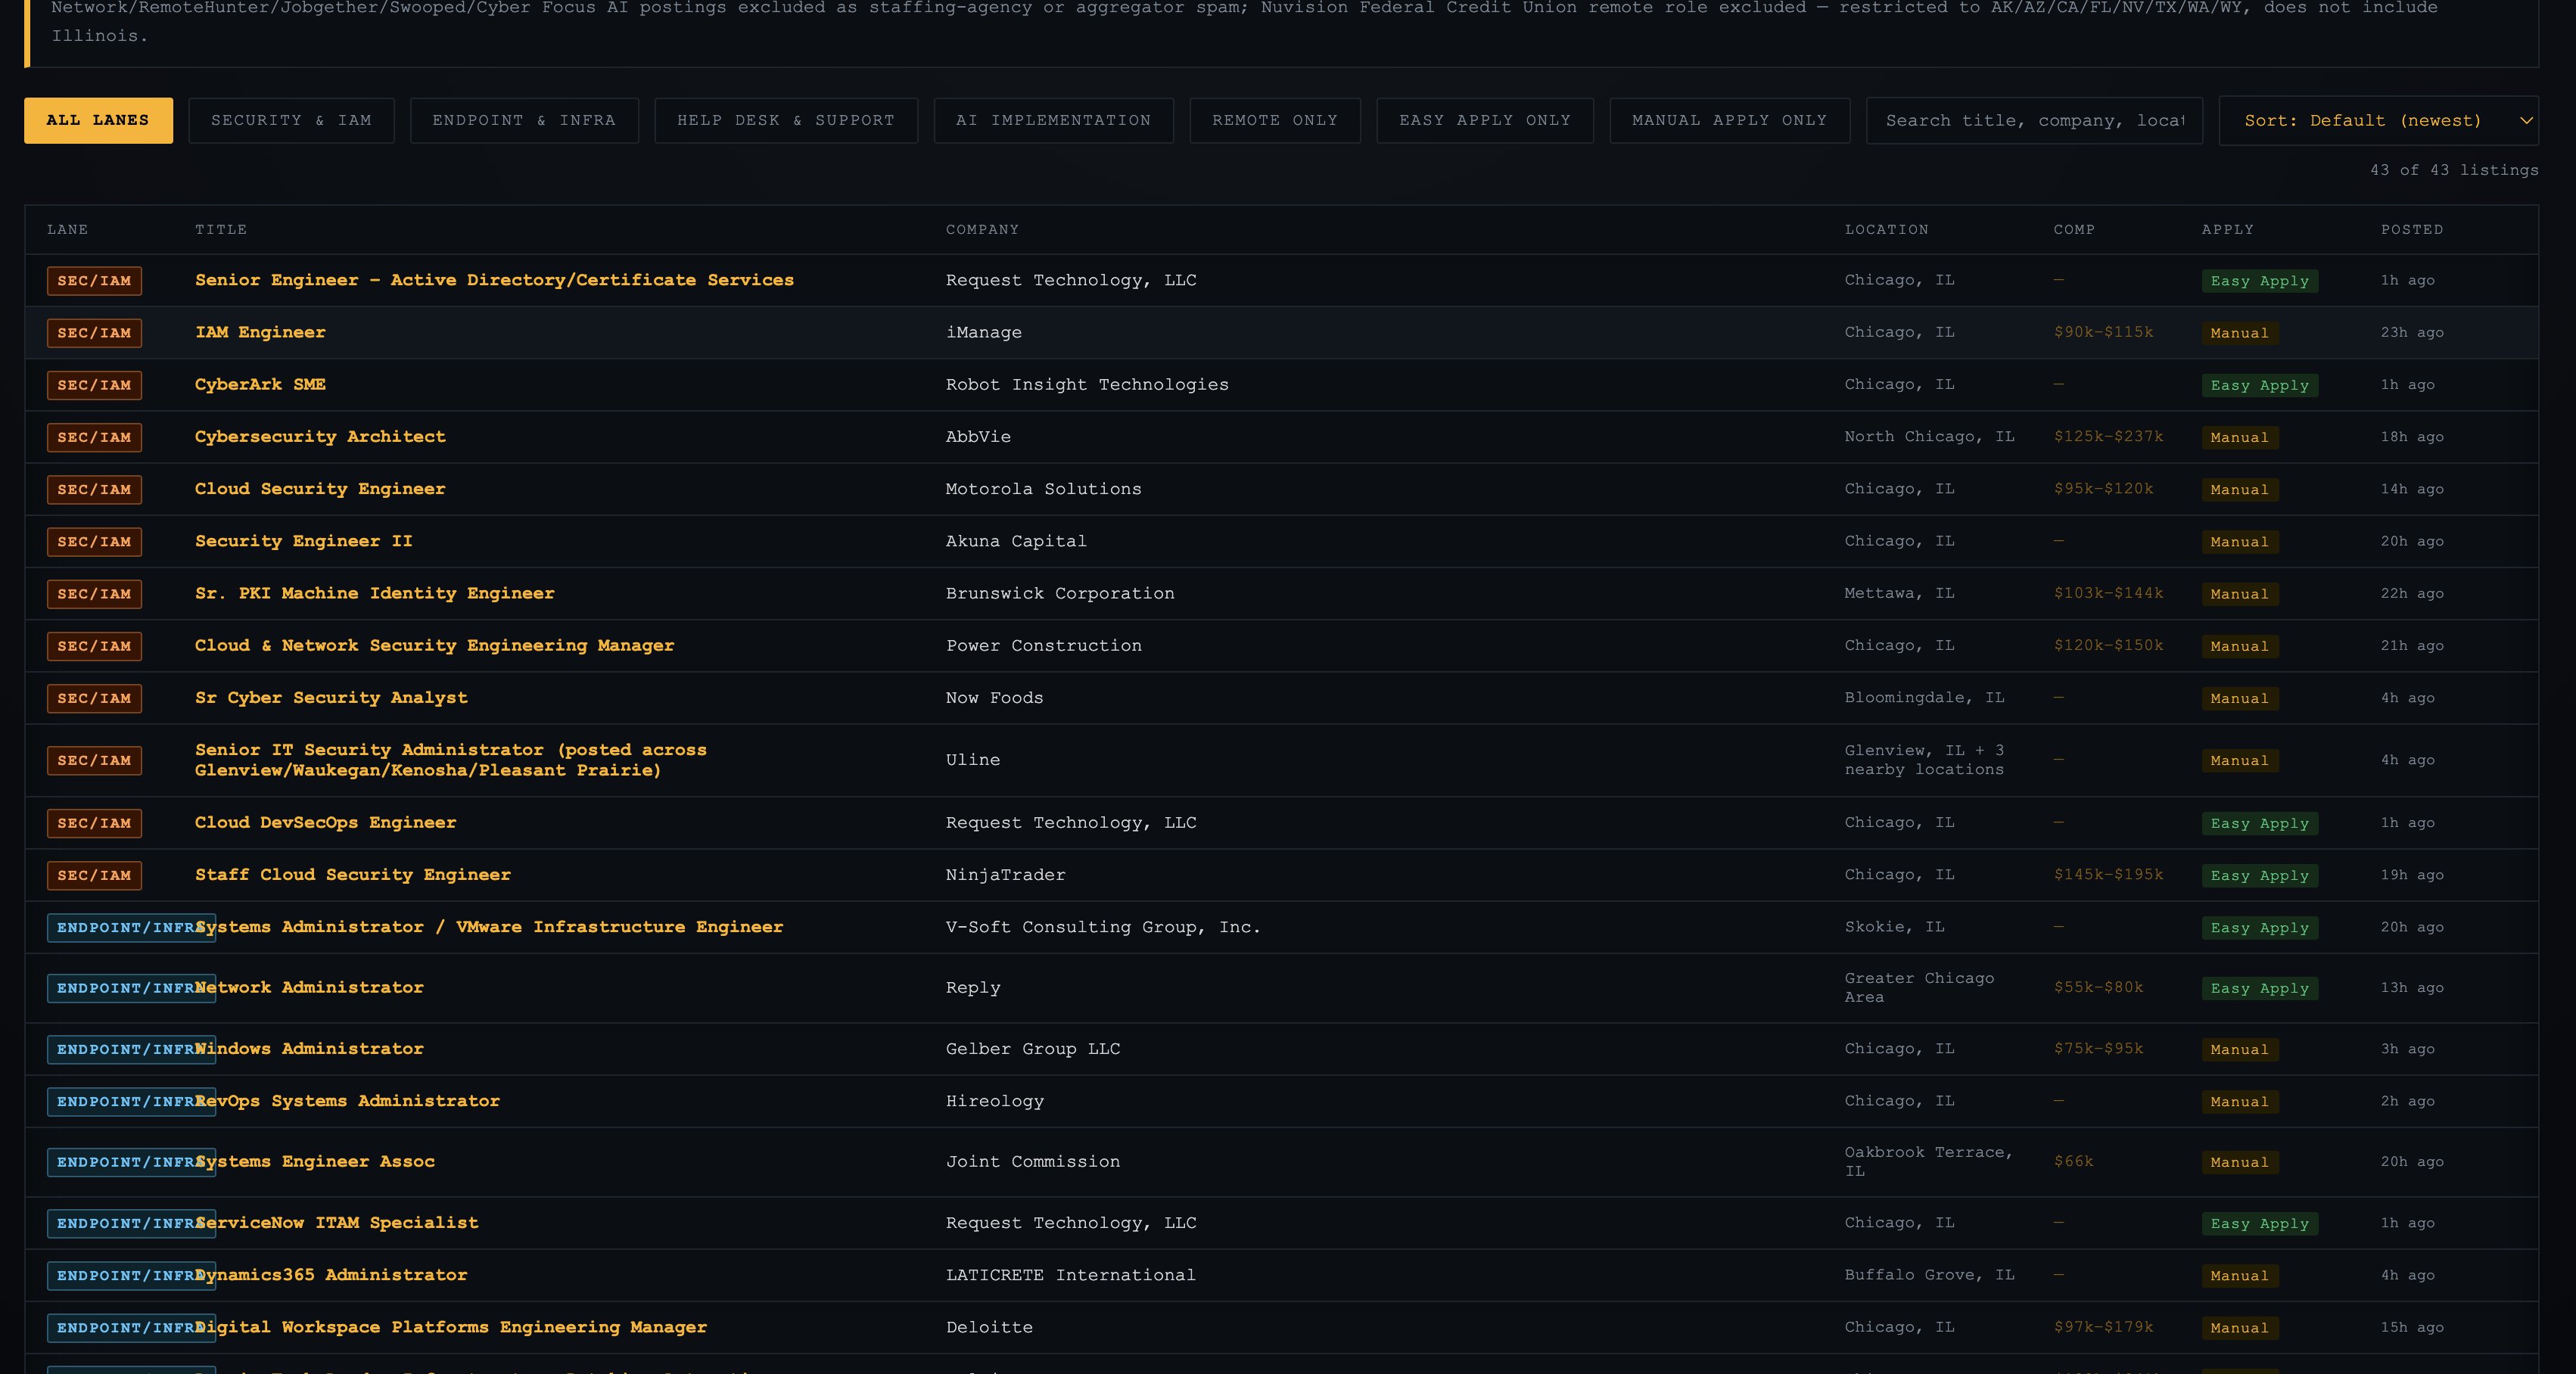The height and width of the screenshot is (1374, 2576).
Task: Open the ServiceNow ITAM Specialist listing
Action: (336, 1222)
